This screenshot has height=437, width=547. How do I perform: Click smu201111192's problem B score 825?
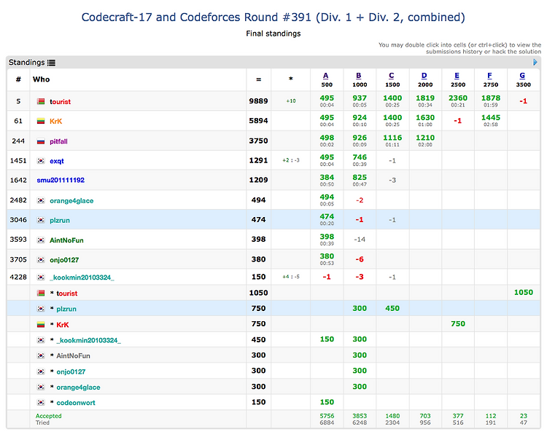360,178
